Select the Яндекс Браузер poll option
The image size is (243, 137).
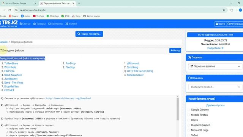point(189,125)
